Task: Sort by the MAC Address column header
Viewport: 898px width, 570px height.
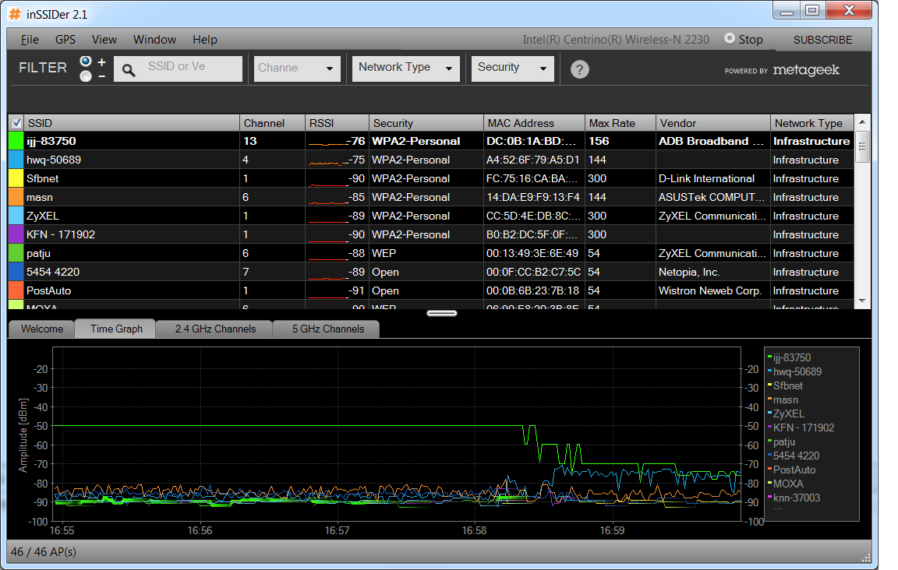Action: 534,123
